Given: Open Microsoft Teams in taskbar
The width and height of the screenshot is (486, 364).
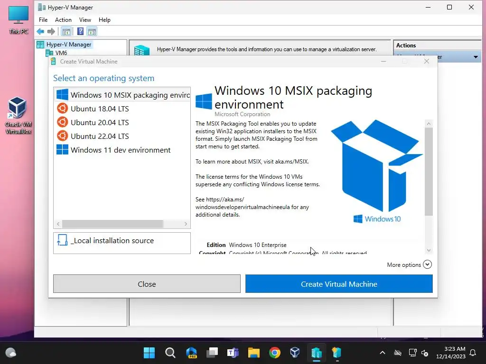Looking at the screenshot, I should (233, 353).
